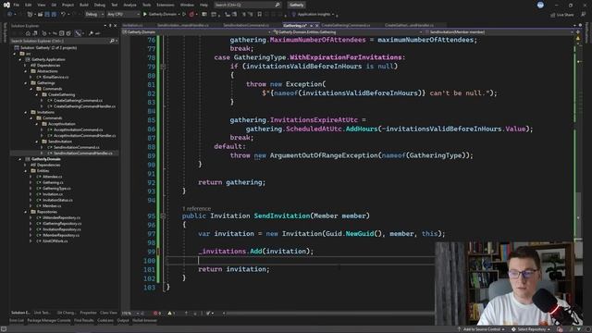Click the errors count icon in editor footer
The image size is (592, 333).
(156, 313)
